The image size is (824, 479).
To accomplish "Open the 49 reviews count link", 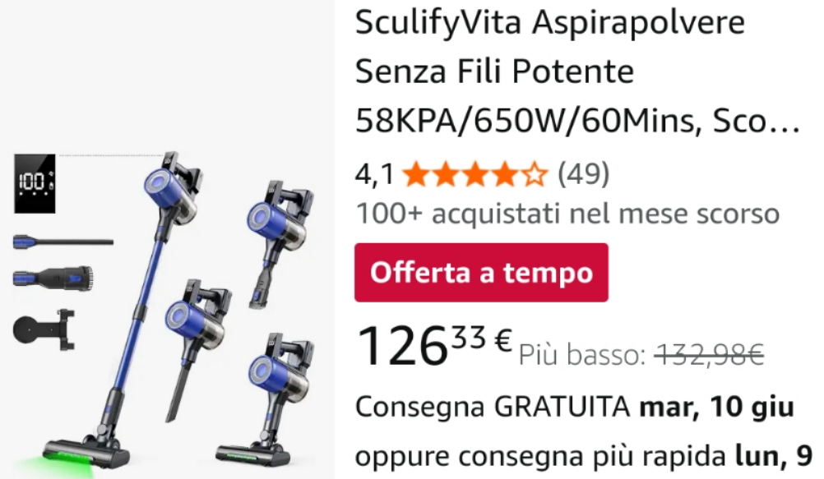I will point(583,174).
